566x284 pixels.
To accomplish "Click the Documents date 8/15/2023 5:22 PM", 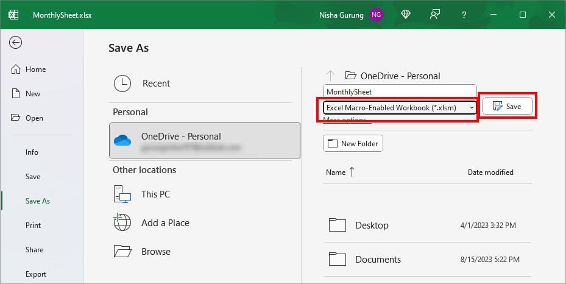I will tap(490, 260).
